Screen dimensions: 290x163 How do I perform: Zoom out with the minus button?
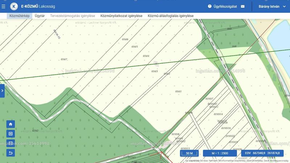[x=11, y=143]
